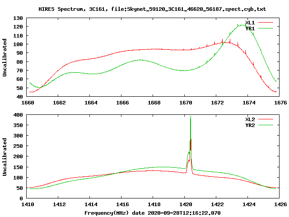Click the top plot's Uncalibrated axis label

pos(5,57)
